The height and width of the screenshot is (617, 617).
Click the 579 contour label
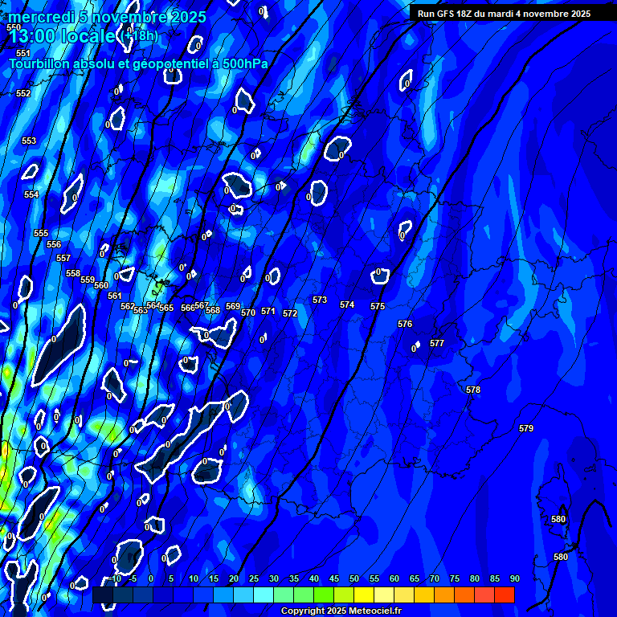pyautogui.click(x=526, y=429)
